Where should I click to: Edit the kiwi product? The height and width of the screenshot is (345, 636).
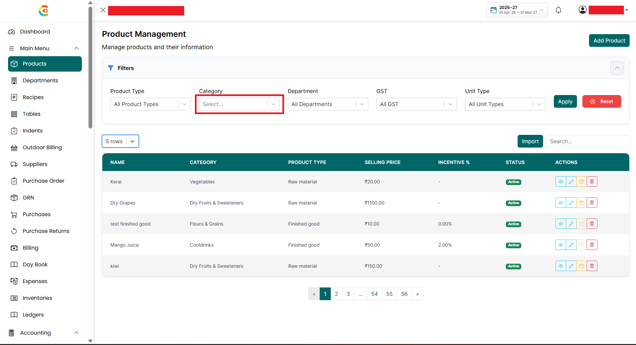click(x=571, y=266)
